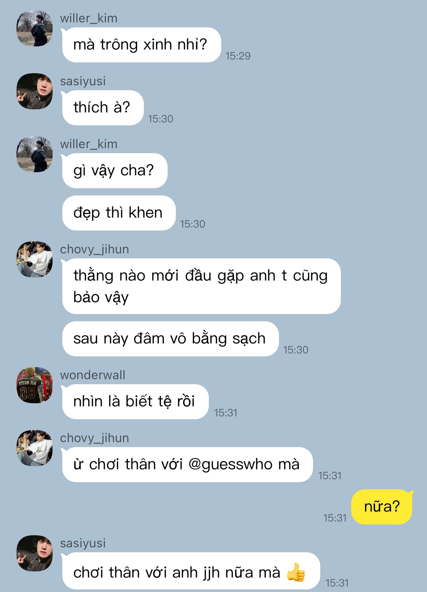
Task: Open sasiyusi's avatar next to the thumbs-up message
Action: pos(35,553)
